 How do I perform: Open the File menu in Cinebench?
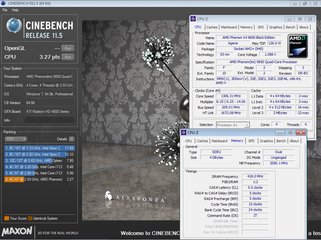(5, 10)
